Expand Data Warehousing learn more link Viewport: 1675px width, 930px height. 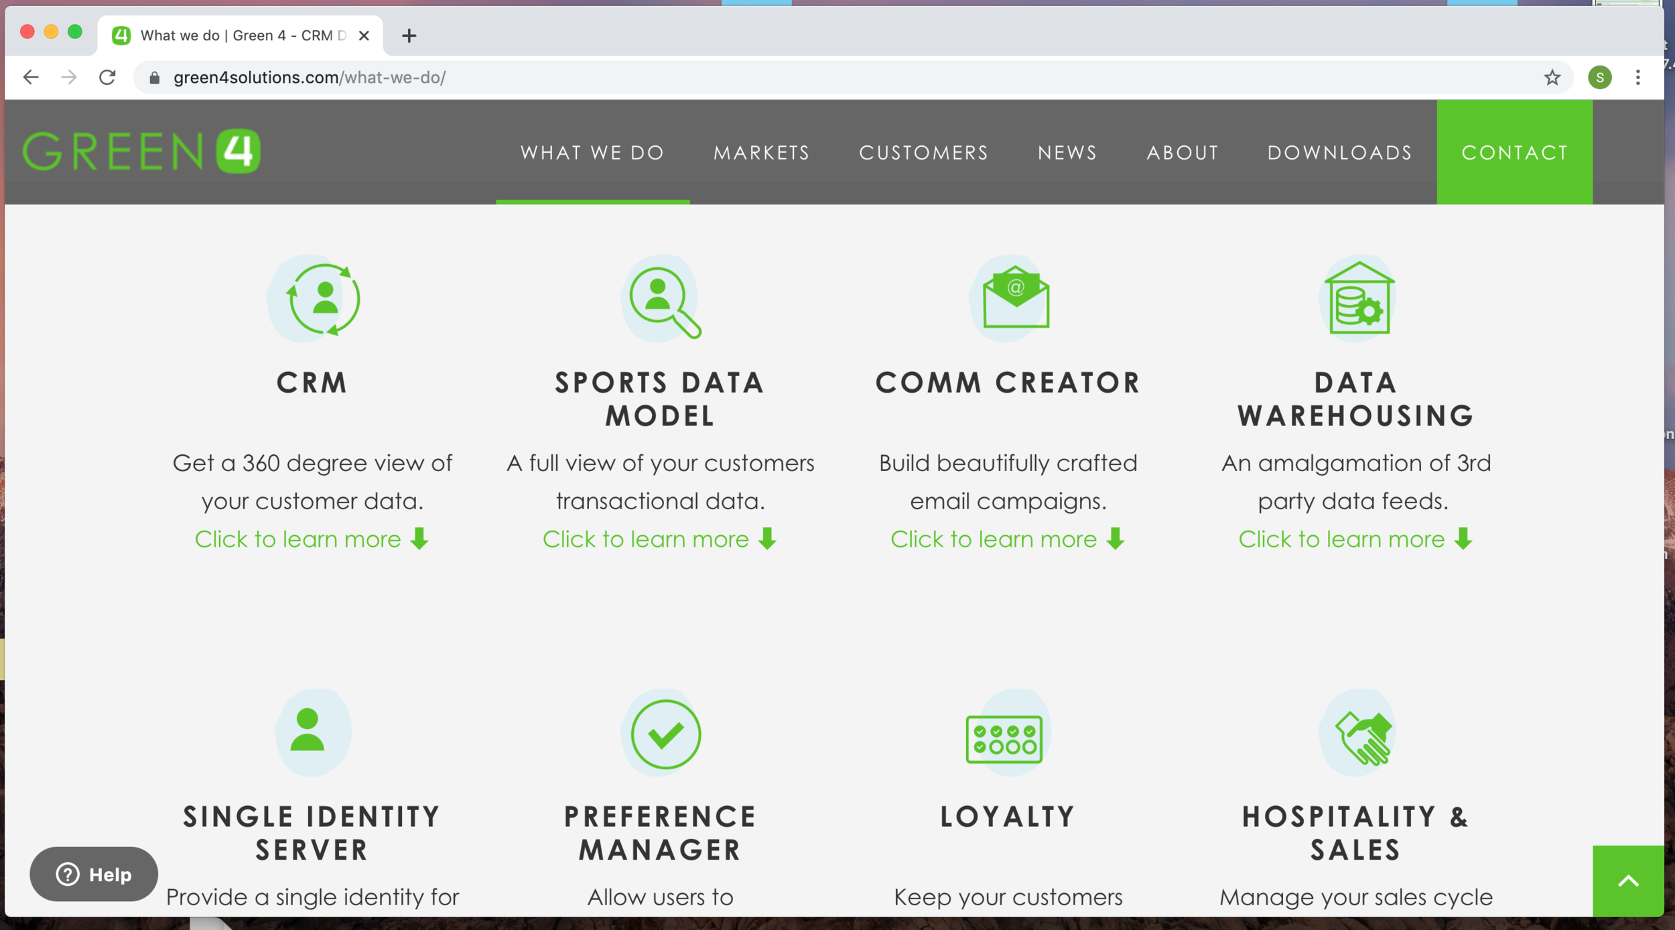coord(1355,539)
